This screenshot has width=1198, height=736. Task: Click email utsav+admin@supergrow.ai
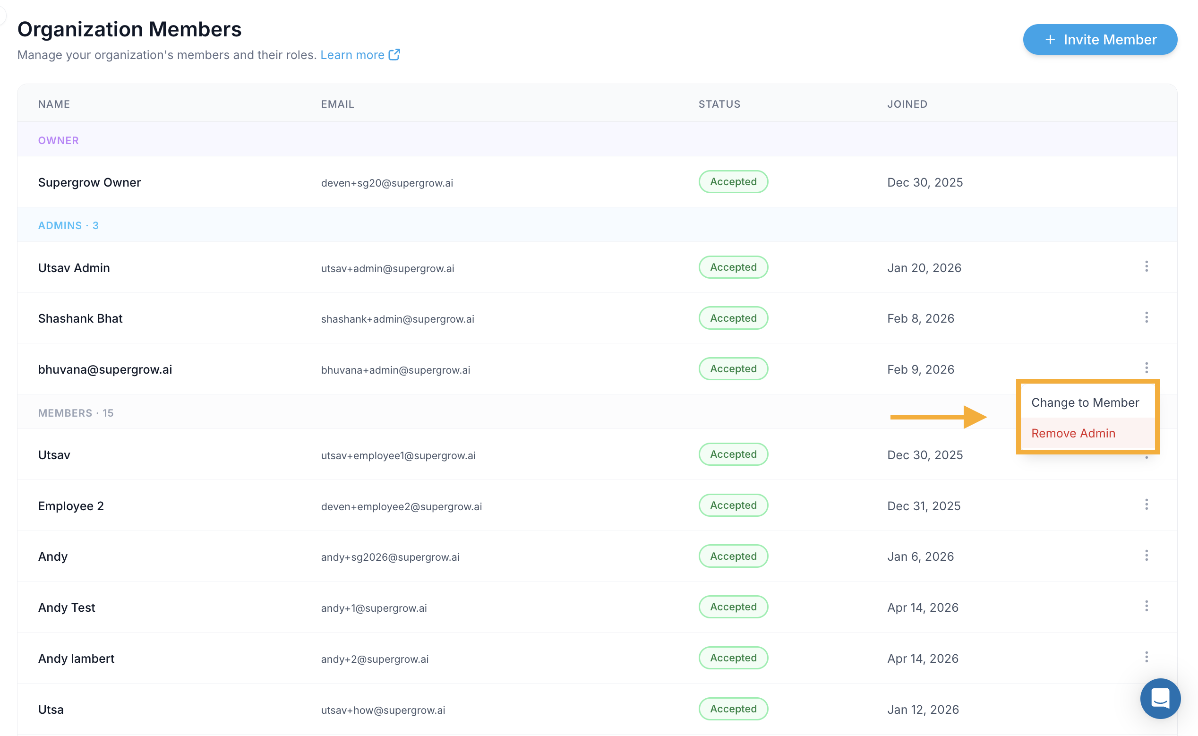pyautogui.click(x=387, y=268)
